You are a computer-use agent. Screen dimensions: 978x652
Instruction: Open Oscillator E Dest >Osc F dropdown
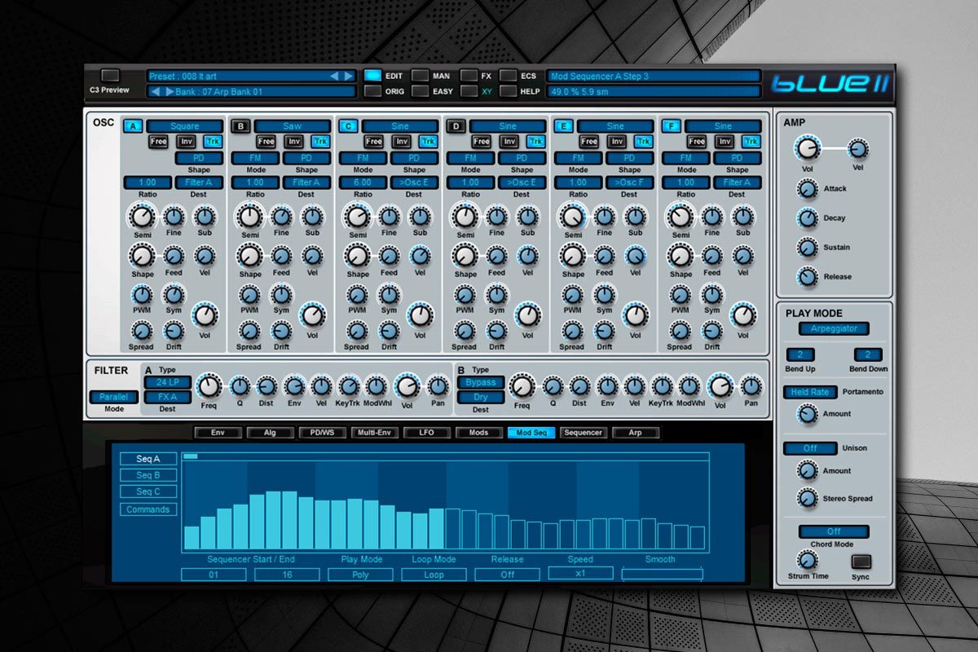click(x=629, y=183)
